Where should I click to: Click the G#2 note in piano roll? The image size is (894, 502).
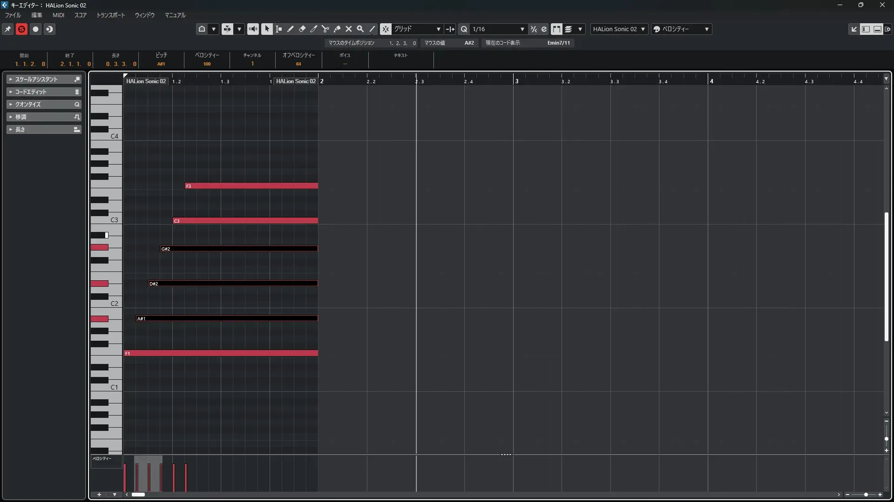pos(239,249)
